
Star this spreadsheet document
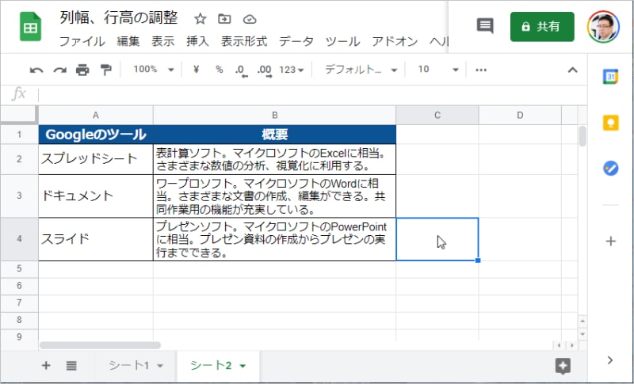tap(200, 19)
